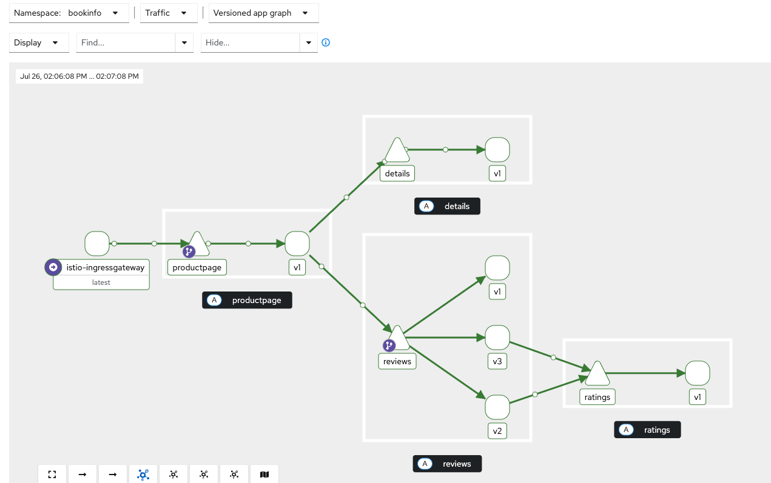
Task: Click the productpage app box label
Action: coord(247,300)
